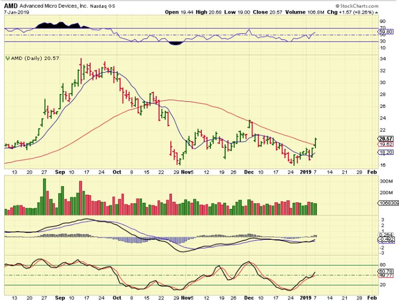
Task: Click the latest green price bar at January 7
Action: tap(315, 143)
